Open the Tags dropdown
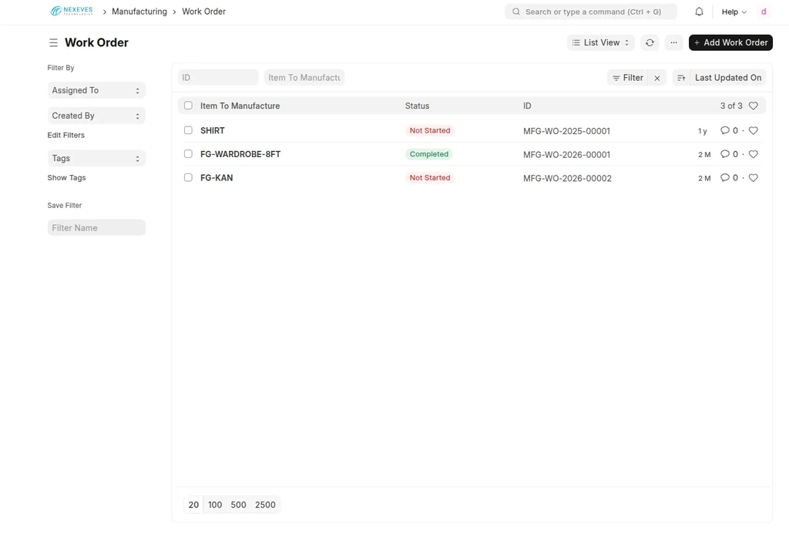The image size is (789, 547). click(96, 158)
